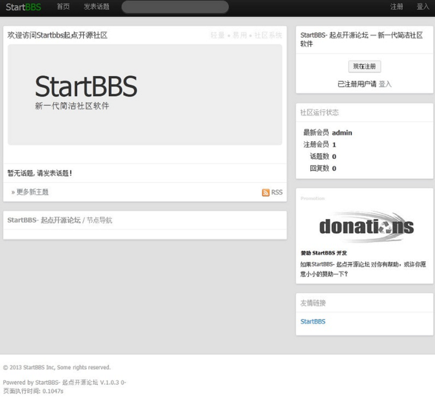
Task: Open StartBBS link under 友情链接
Action: click(x=313, y=321)
